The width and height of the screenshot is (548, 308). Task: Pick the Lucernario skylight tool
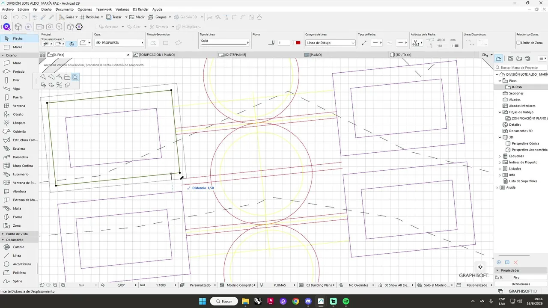pos(19,174)
